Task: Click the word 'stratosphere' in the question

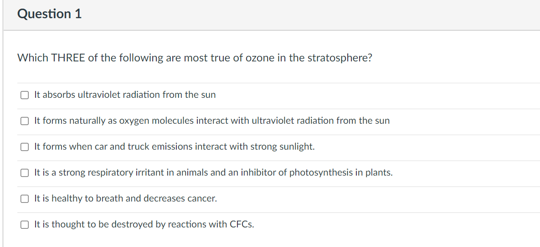Action: pyautogui.click(x=339, y=58)
